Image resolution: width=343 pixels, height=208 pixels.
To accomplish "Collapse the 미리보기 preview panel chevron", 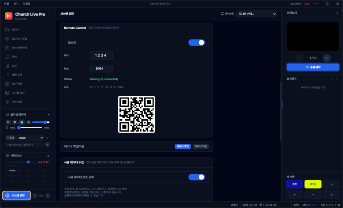I will 337,13.
